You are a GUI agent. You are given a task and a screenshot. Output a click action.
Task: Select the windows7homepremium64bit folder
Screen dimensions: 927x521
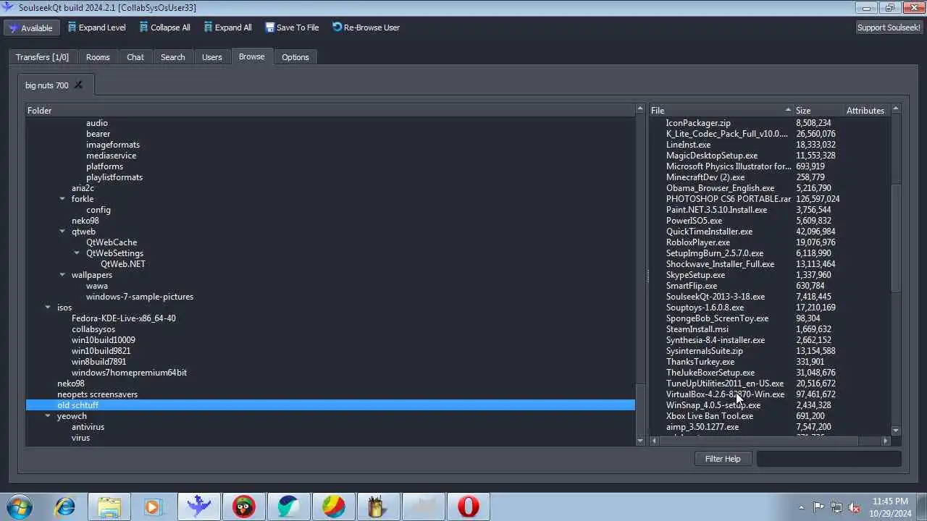(x=129, y=373)
